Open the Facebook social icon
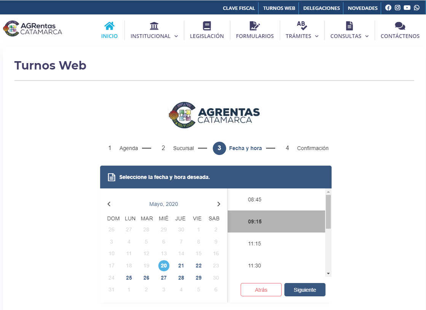Screen dimensions: 426x310 (388, 8)
